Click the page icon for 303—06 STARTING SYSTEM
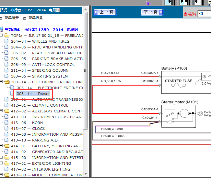This screenshot has width=211, height=178. click(6, 76)
